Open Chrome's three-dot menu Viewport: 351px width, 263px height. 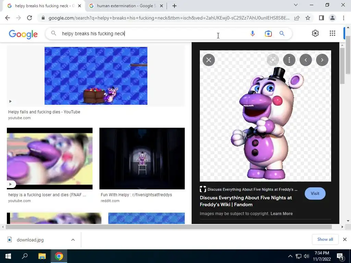(x=343, y=18)
